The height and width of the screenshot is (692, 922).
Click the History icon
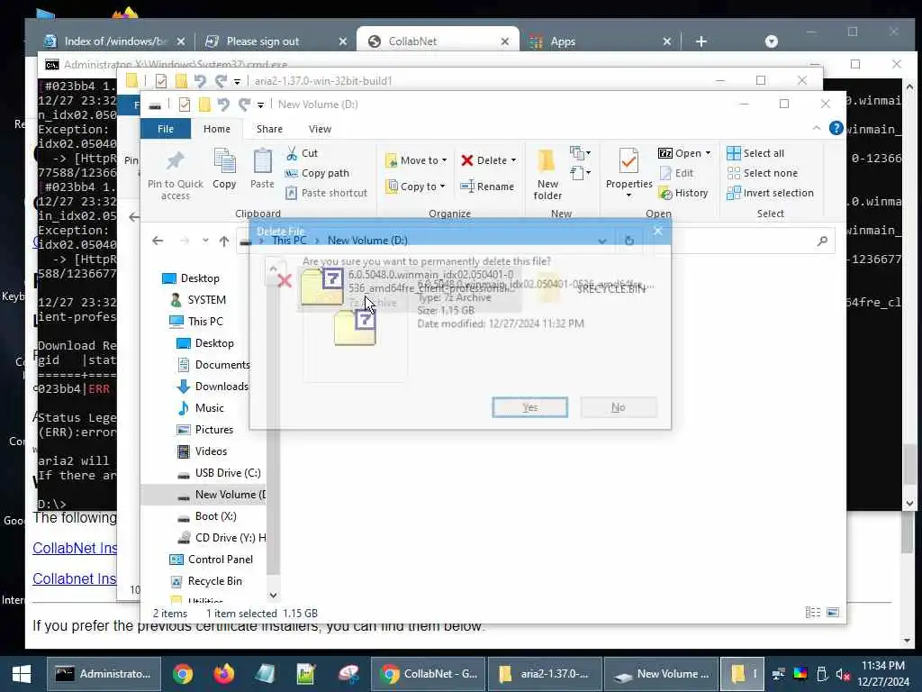coord(665,193)
